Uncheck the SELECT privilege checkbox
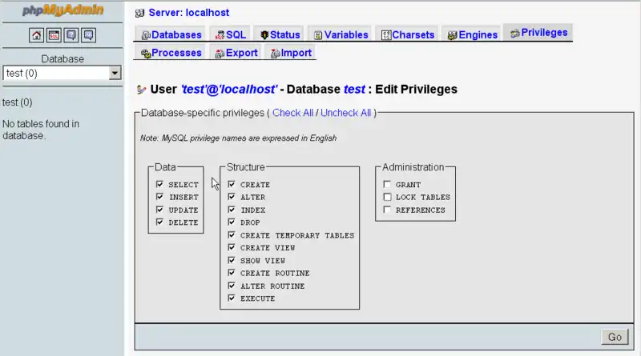This screenshot has height=356, width=641. pyautogui.click(x=159, y=184)
